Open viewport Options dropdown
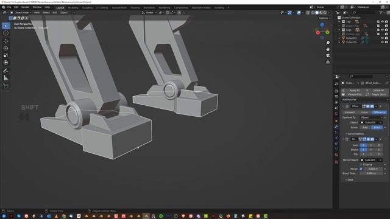The height and width of the screenshot is (219, 390). [324, 18]
